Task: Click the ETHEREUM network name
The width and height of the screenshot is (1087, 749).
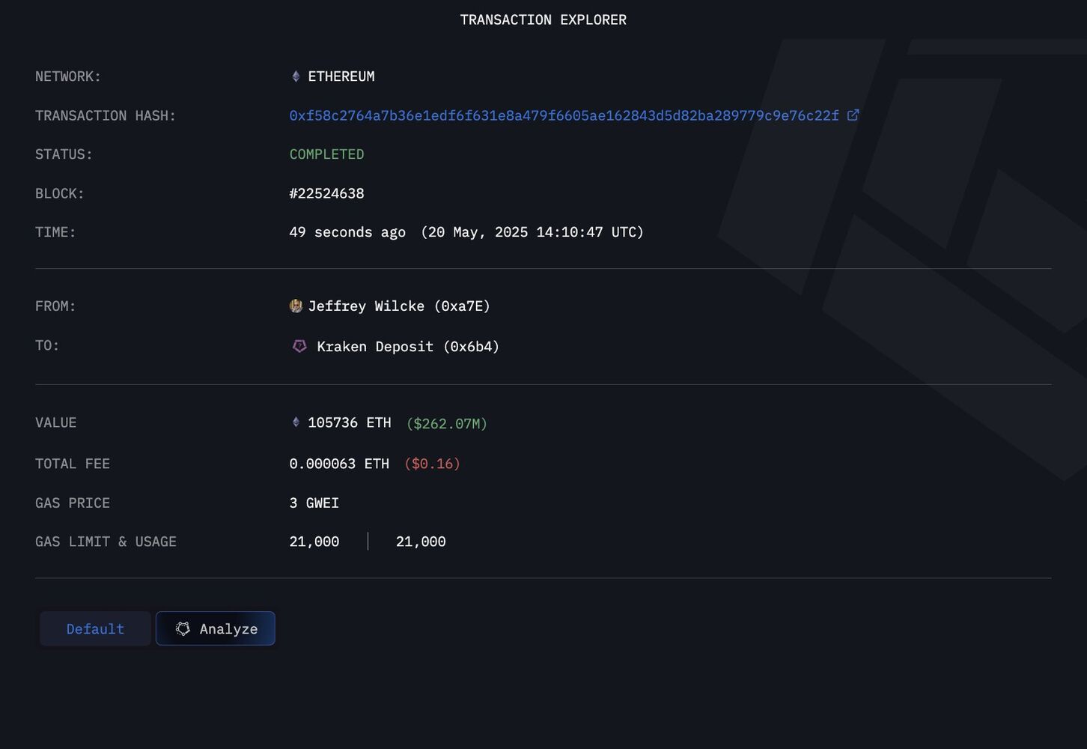Action: tap(341, 76)
